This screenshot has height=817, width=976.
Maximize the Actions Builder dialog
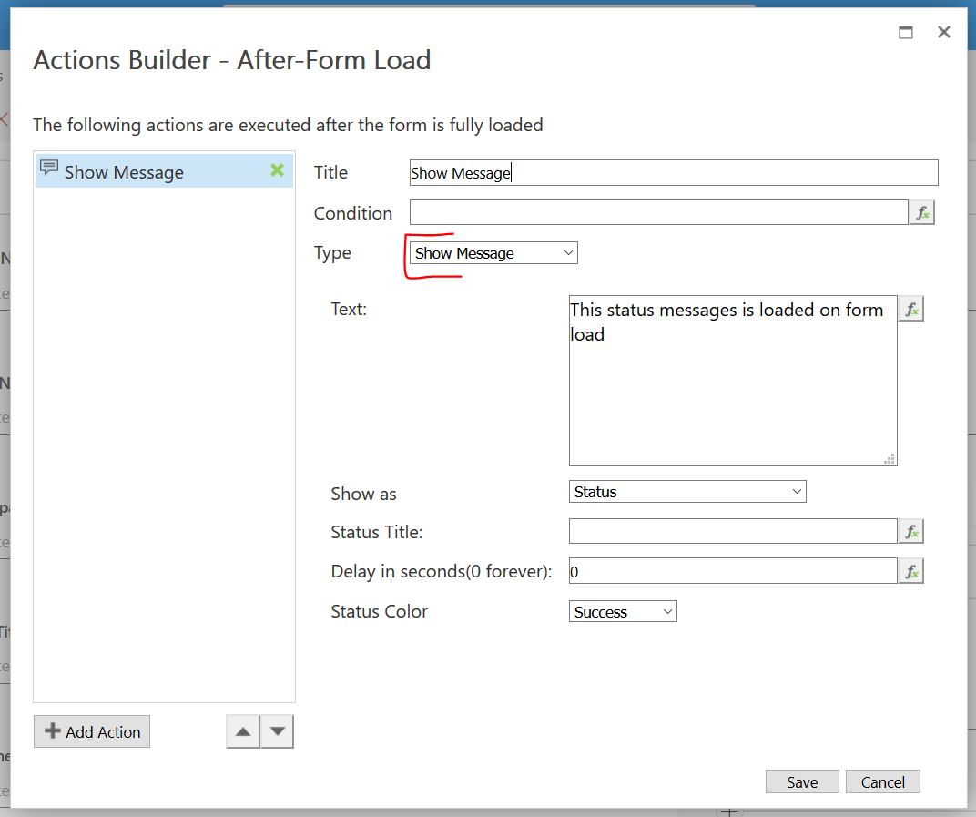point(906,33)
